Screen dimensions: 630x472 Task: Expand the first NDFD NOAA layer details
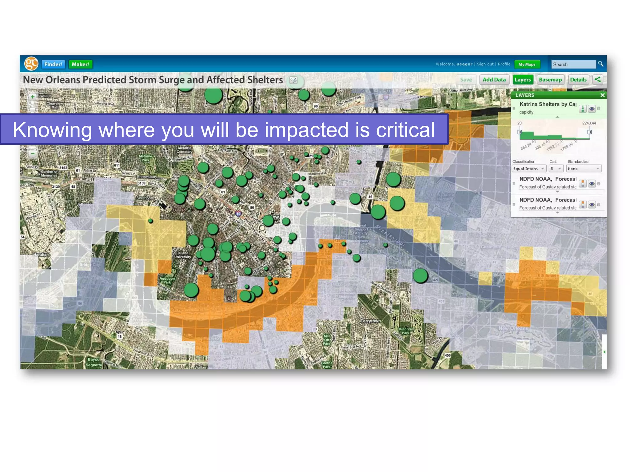click(557, 192)
